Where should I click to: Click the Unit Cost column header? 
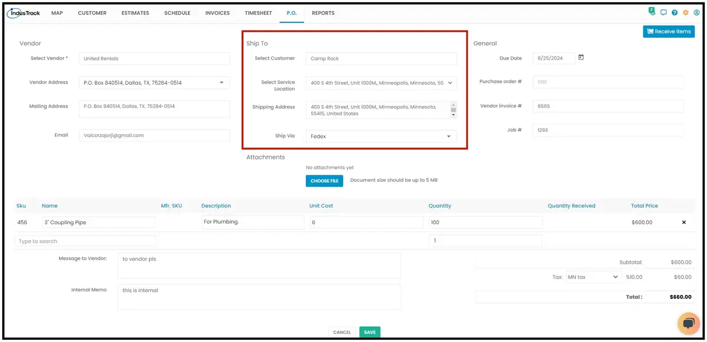point(321,206)
